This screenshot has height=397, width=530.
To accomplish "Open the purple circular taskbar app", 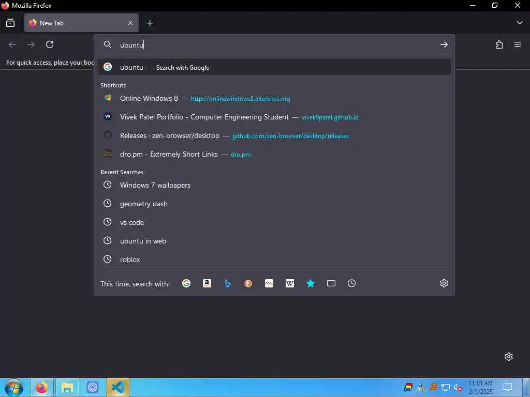I will (93, 388).
